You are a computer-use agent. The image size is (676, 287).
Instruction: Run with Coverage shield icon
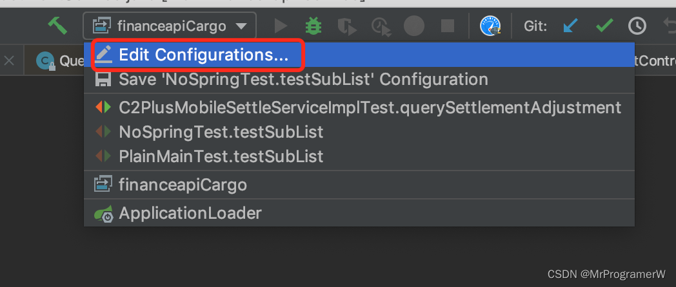tap(347, 26)
